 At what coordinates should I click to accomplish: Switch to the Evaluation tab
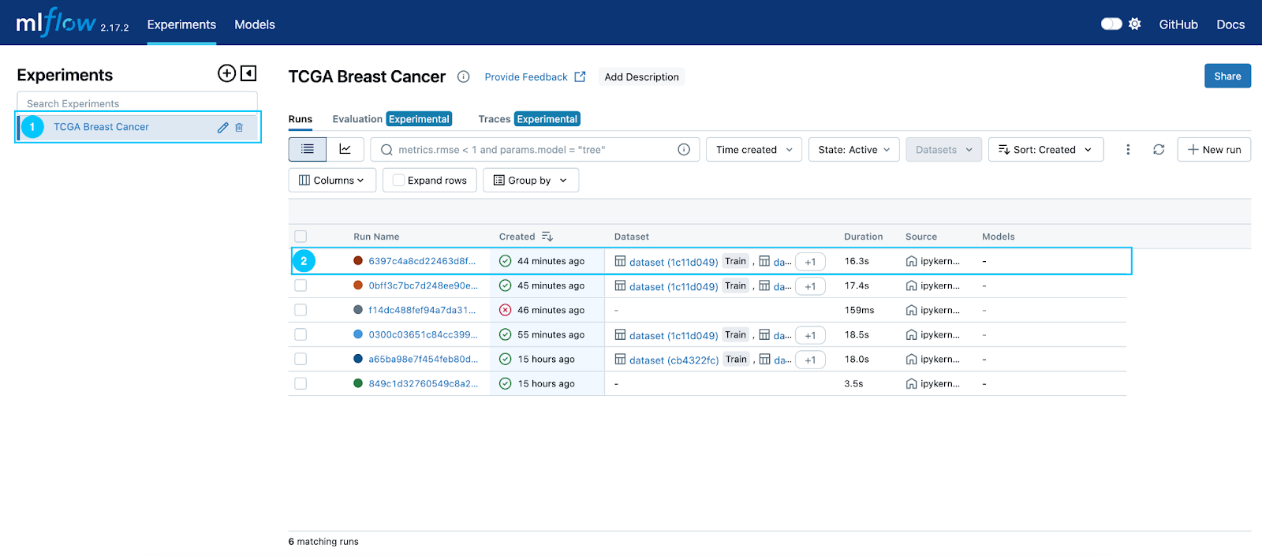(x=357, y=119)
